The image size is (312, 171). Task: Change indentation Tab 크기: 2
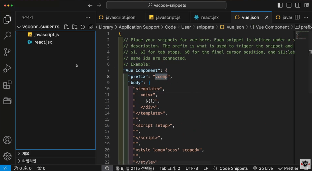point(170,168)
